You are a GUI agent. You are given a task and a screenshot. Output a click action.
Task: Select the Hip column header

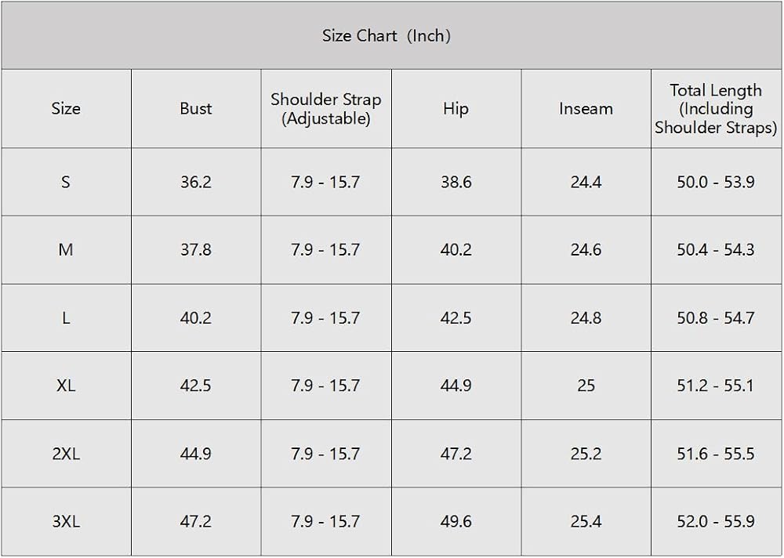456,108
